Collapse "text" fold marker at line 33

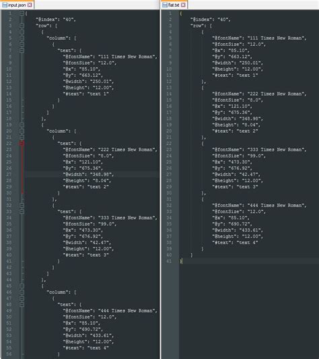(x=22, y=211)
